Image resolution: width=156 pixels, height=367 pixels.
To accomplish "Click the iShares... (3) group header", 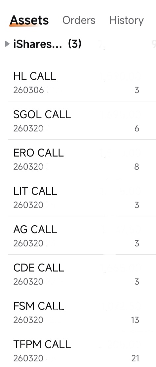I will click(47, 44).
